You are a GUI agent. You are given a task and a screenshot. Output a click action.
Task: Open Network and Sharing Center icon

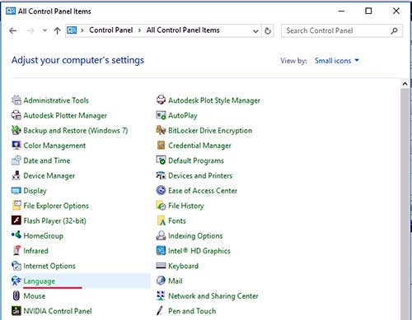[161, 296]
